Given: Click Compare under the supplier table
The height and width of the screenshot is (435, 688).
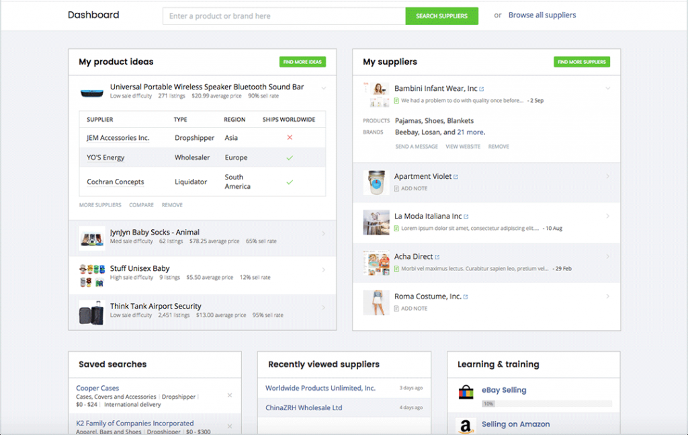Looking at the screenshot, I should (x=141, y=205).
